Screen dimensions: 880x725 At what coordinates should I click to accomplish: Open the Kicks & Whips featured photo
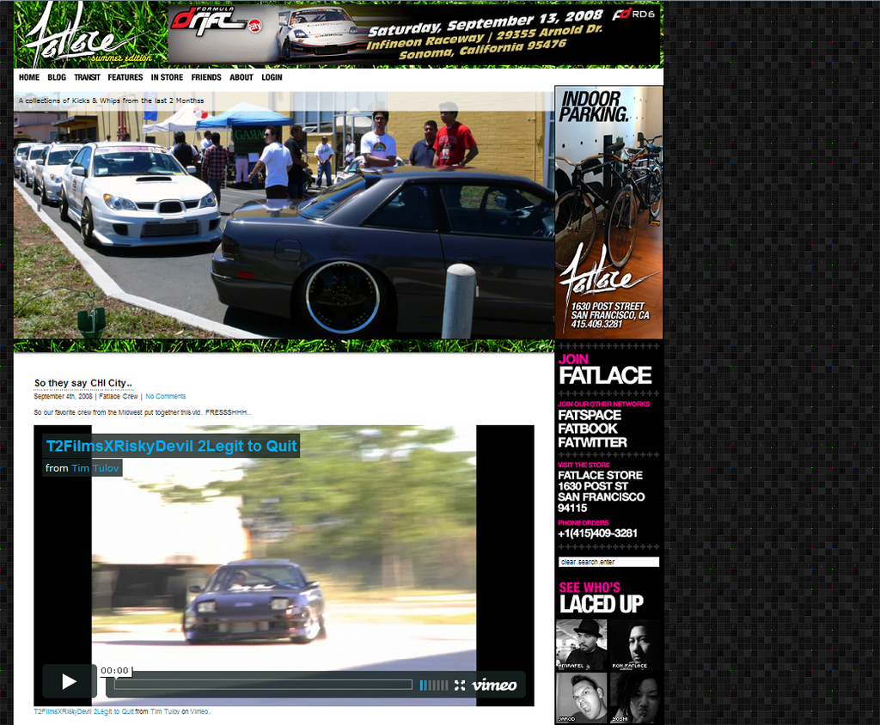[x=284, y=215]
